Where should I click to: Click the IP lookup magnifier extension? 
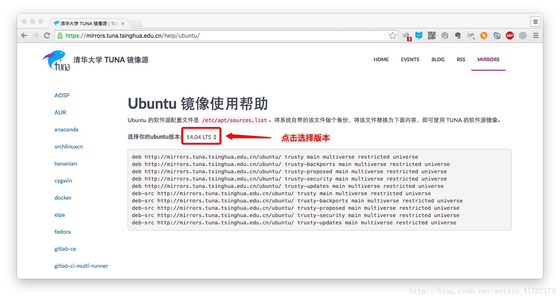coord(471,36)
